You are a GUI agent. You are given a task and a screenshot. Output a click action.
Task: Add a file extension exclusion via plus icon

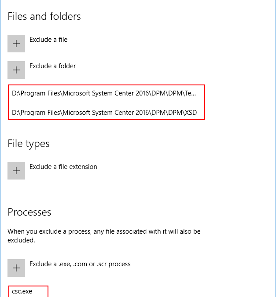coord(16,171)
